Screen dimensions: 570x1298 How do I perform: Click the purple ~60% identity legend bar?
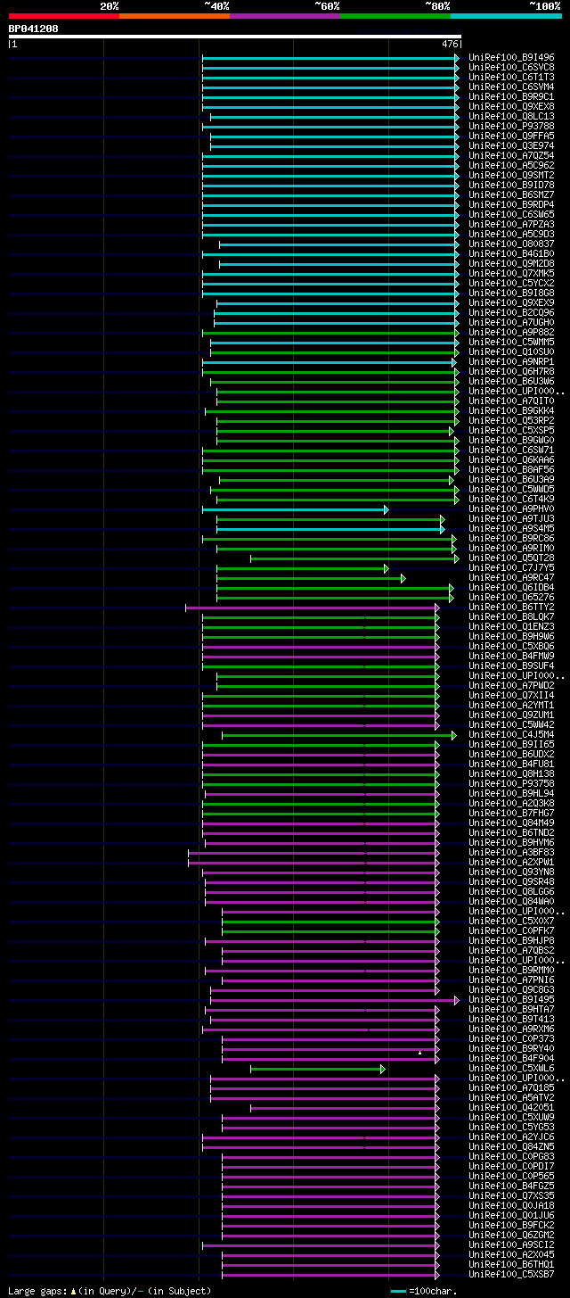click(285, 16)
